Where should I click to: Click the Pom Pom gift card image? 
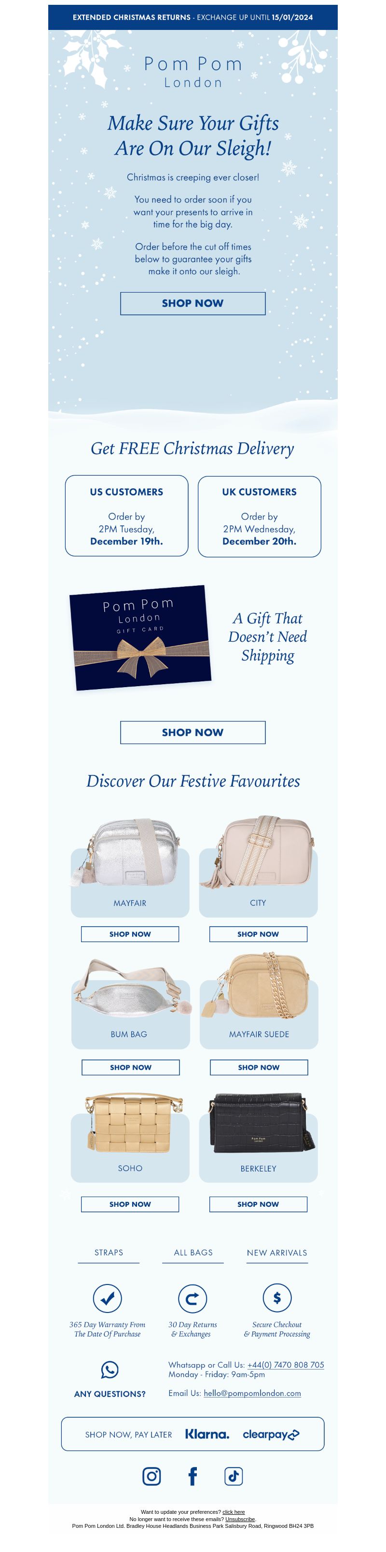(x=140, y=638)
